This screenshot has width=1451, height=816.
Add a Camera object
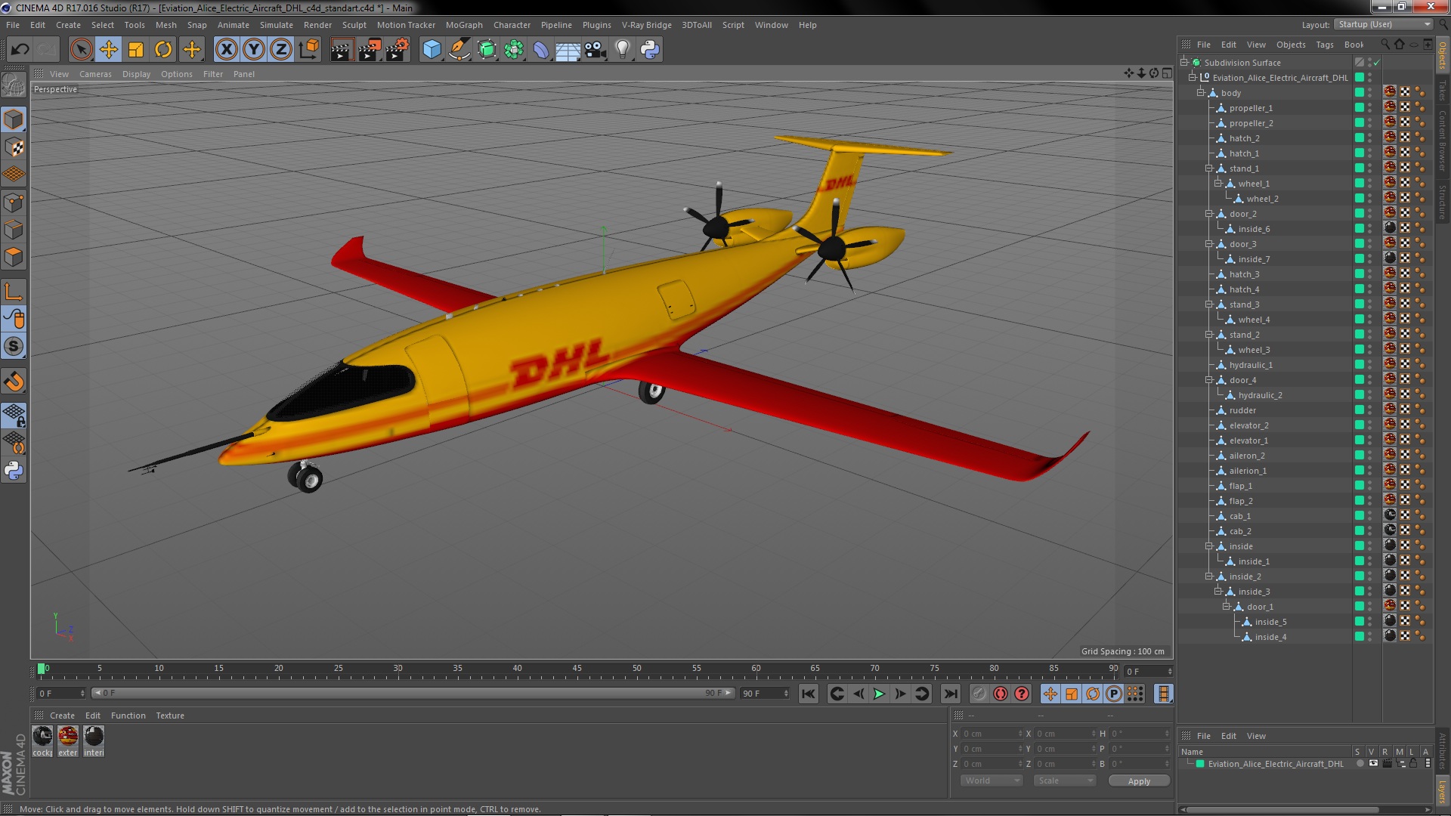[596, 50]
